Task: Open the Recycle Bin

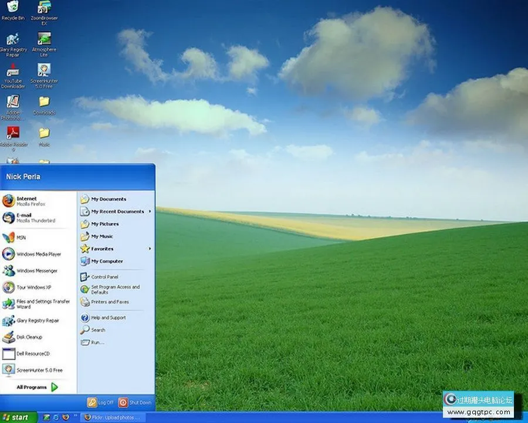Action: click(13, 9)
